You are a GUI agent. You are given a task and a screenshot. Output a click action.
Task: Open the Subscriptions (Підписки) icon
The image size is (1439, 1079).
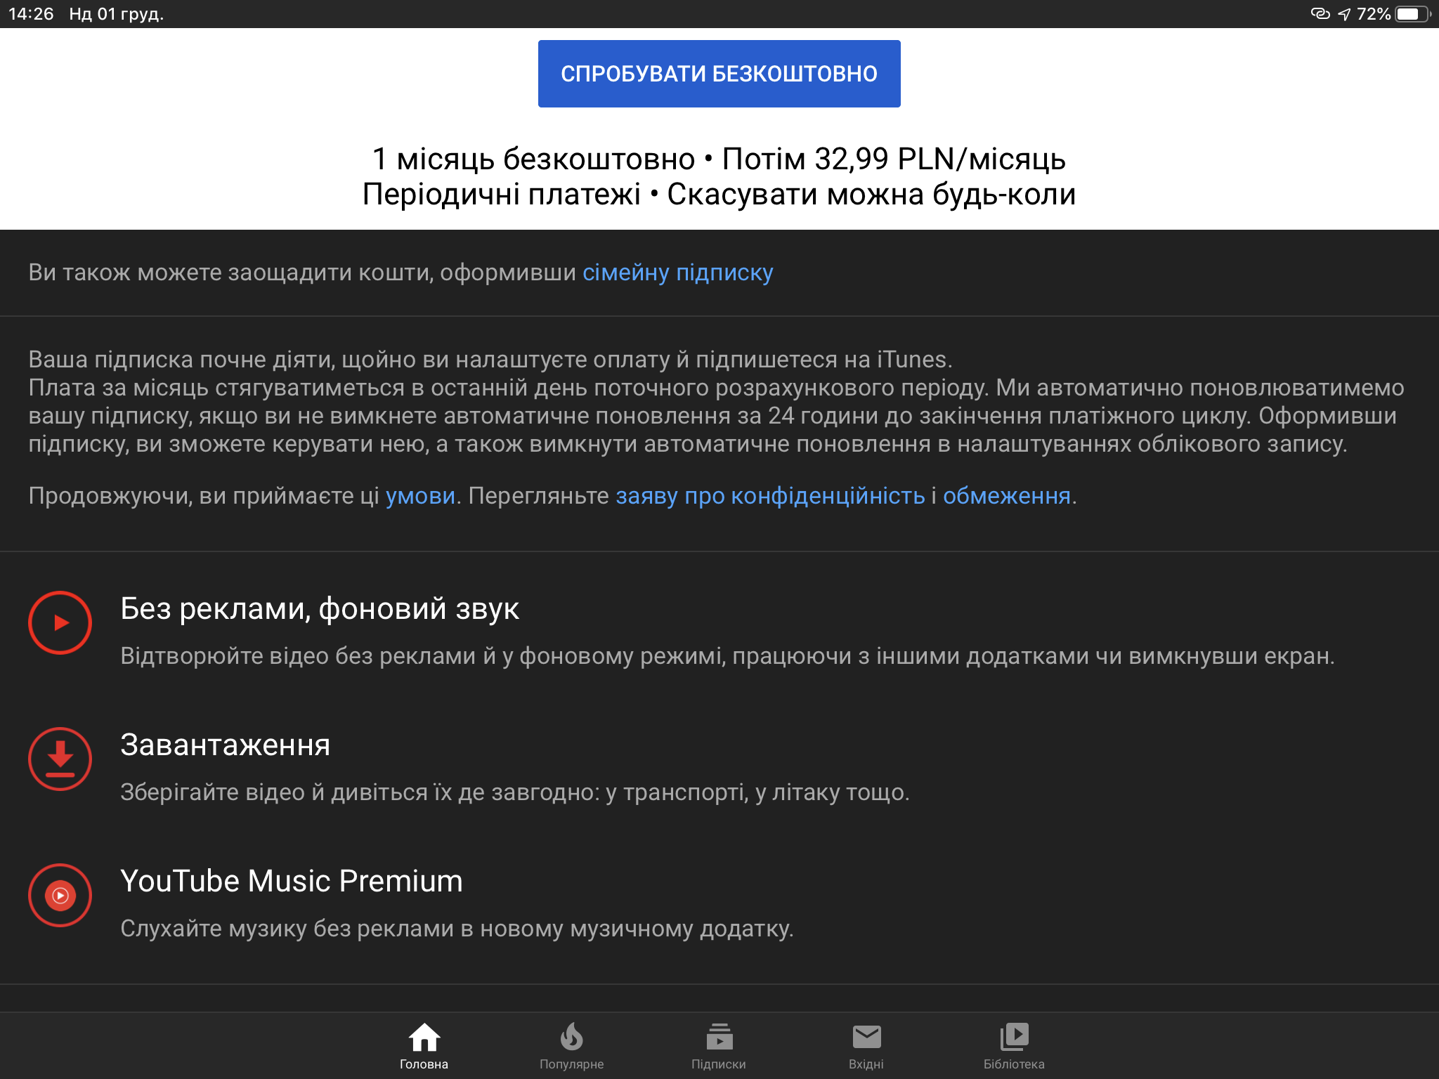pos(719,1036)
